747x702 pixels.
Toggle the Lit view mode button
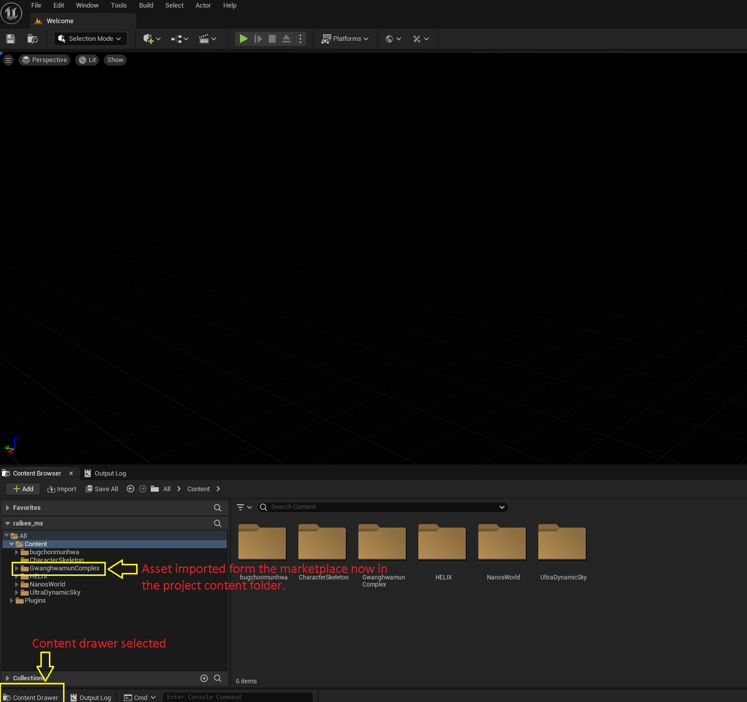(x=87, y=60)
